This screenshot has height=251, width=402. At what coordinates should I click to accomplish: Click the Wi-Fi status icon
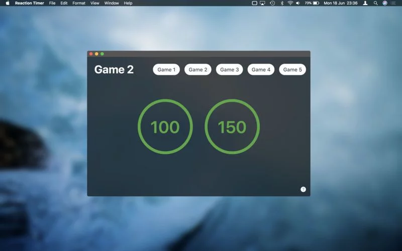(290, 3)
